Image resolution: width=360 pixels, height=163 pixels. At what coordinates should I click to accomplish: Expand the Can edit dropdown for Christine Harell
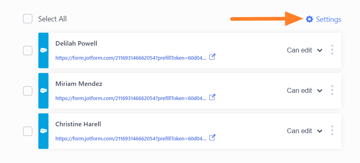pos(305,131)
